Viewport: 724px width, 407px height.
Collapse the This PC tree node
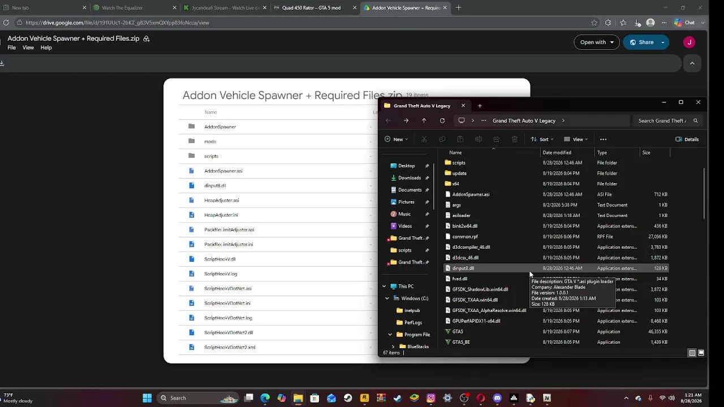pyautogui.click(x=384, y=287)
